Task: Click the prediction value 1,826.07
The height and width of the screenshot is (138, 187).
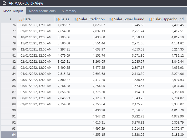Action: pyautogui.click(x=99, y=25)
